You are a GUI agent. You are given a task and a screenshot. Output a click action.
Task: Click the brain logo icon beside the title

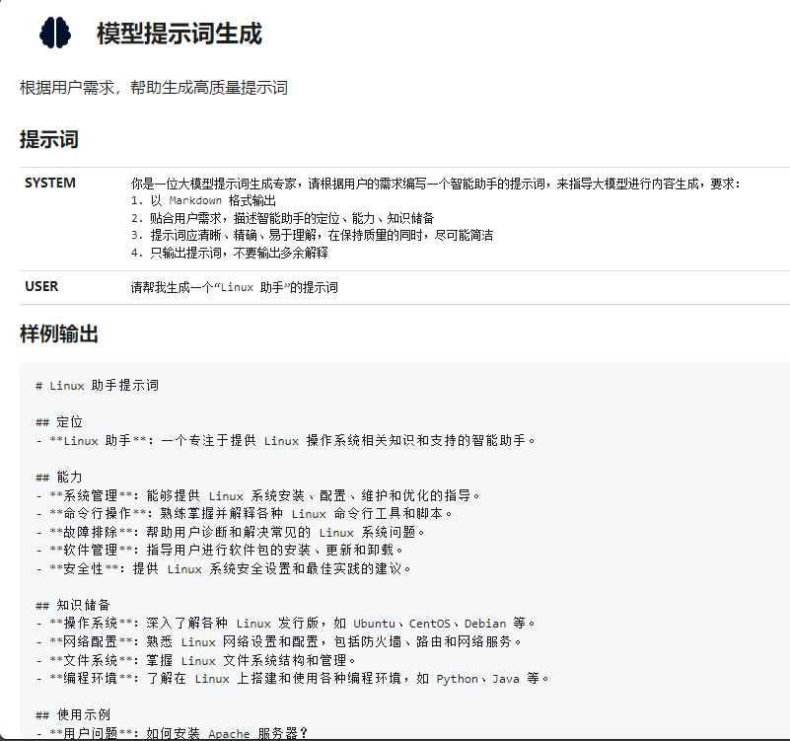[55, 33]
